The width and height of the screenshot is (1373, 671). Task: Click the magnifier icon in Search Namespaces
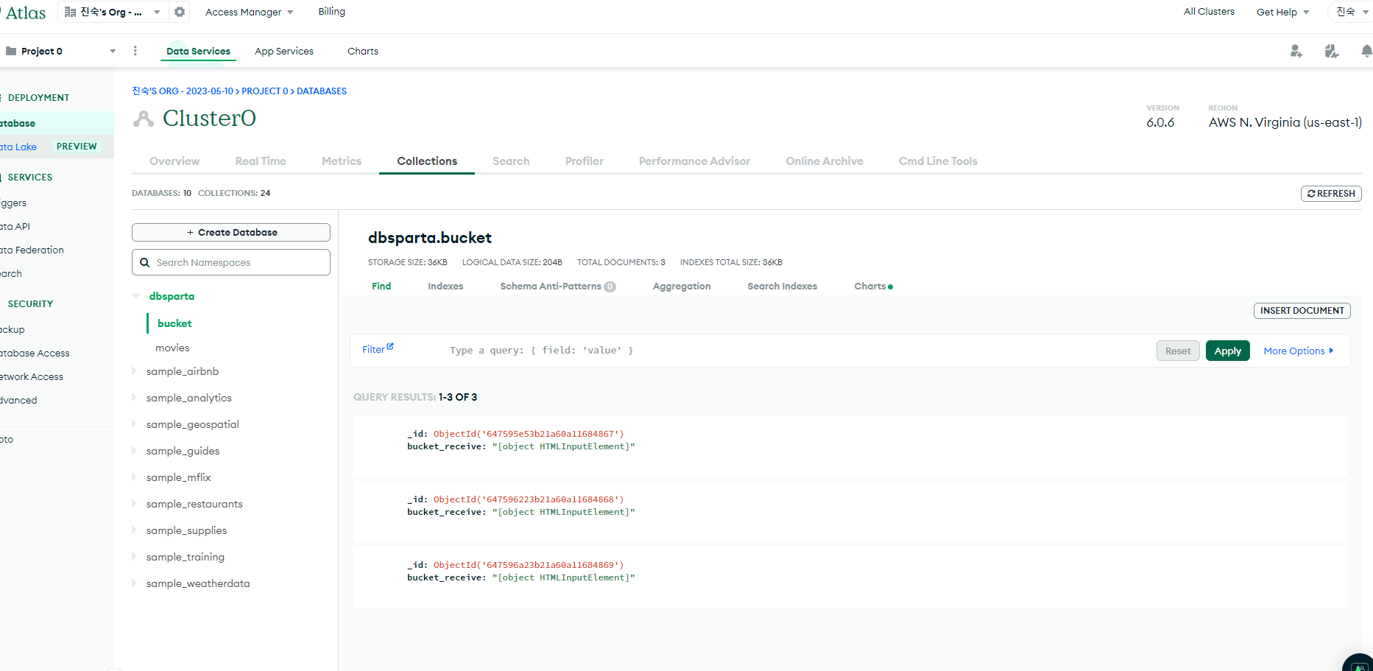point(145,262)
